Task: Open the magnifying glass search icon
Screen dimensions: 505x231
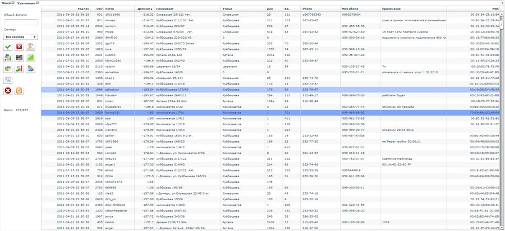Action: click(x=8, y=80)
